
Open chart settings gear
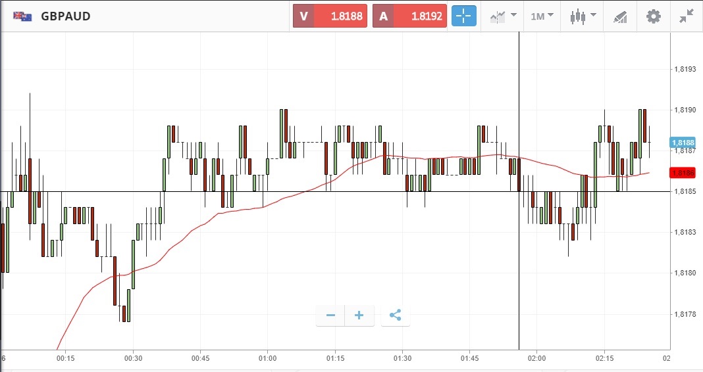pos(653,16)
